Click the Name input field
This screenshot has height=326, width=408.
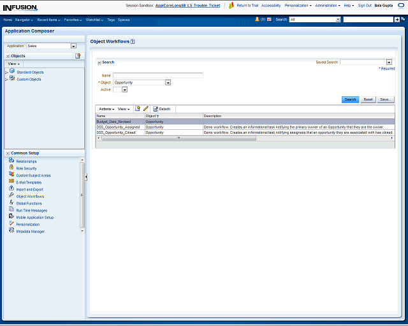point(157,75)
